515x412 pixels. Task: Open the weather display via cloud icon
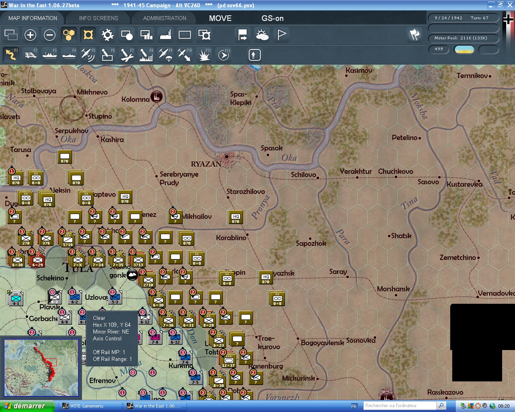(x=262, y=35)
